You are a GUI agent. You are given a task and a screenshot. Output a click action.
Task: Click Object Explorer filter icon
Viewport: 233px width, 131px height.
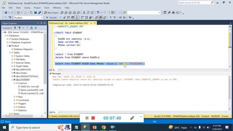coord(27,28)
